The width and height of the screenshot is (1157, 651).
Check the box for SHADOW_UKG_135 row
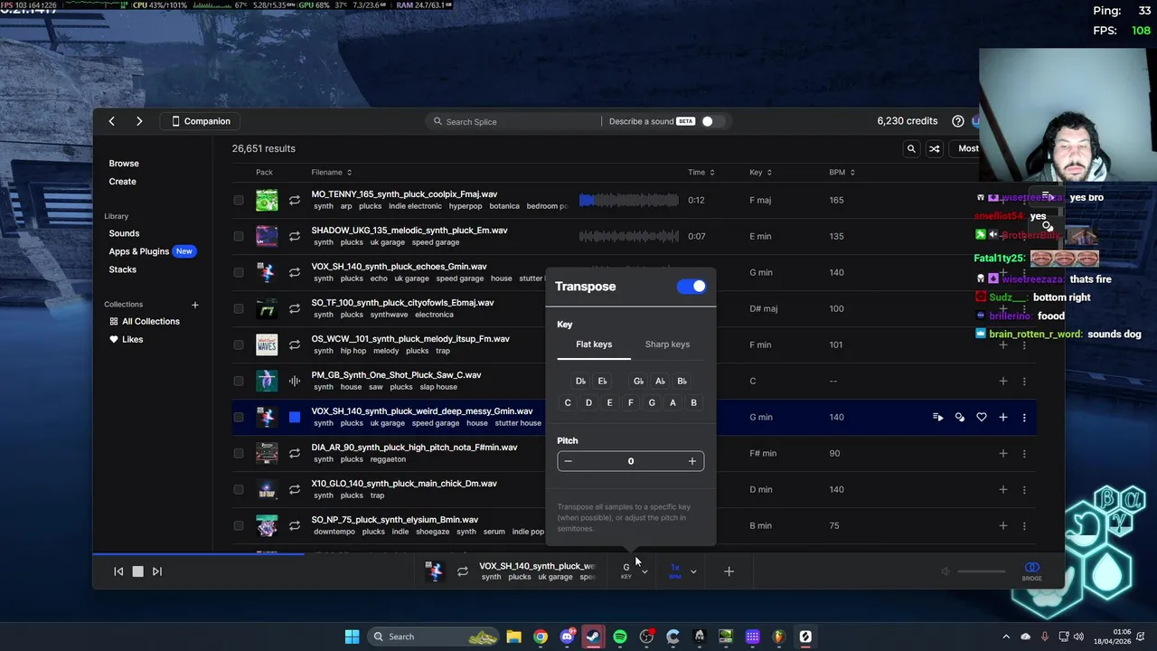239,236
